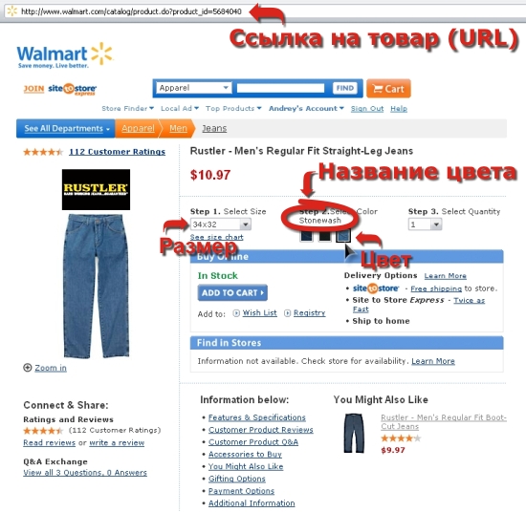This screenshot has height=512, width=526.
Task: Expand the Apparel search category dropdown
Action: click(194, 88)
